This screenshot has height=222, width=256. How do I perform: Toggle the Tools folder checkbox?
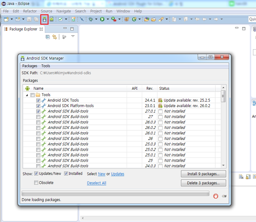pos(32,95)
